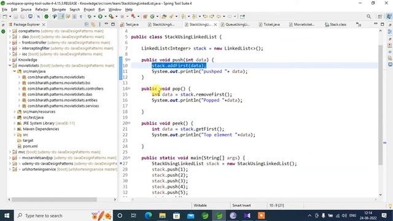Click the New file toolbar icon
Image resolution: width=393 pixels, height=221 pixels.
coord(5,17)
